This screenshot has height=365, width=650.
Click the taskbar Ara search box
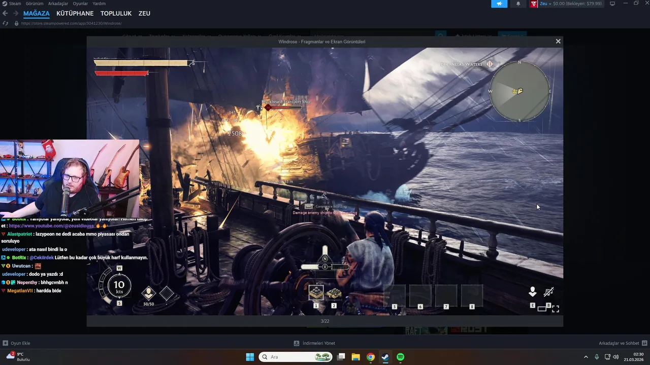point(297,357)
